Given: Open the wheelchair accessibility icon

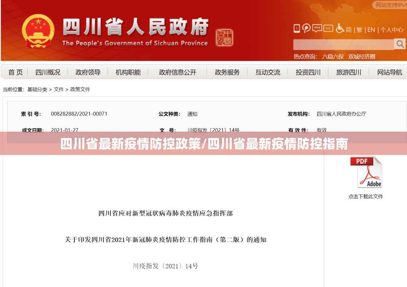Looking at the screenshot, I should point(340,29).
